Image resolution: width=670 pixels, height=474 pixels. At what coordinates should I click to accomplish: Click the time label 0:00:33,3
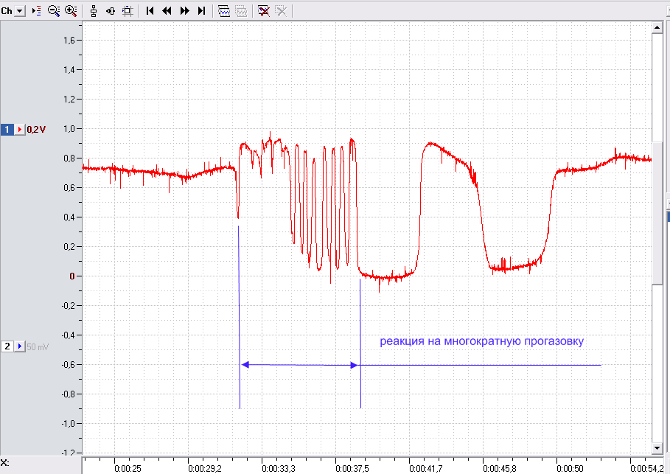tap(279, 469)
